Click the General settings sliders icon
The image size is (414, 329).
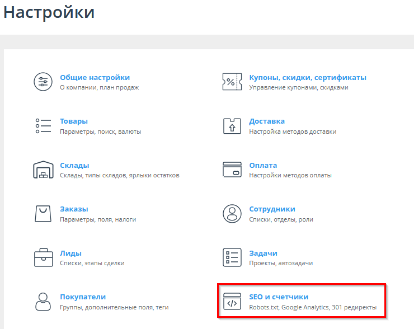pos(43,82)
